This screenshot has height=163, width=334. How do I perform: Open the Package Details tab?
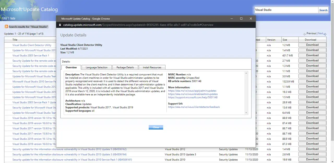click(125, 67)
